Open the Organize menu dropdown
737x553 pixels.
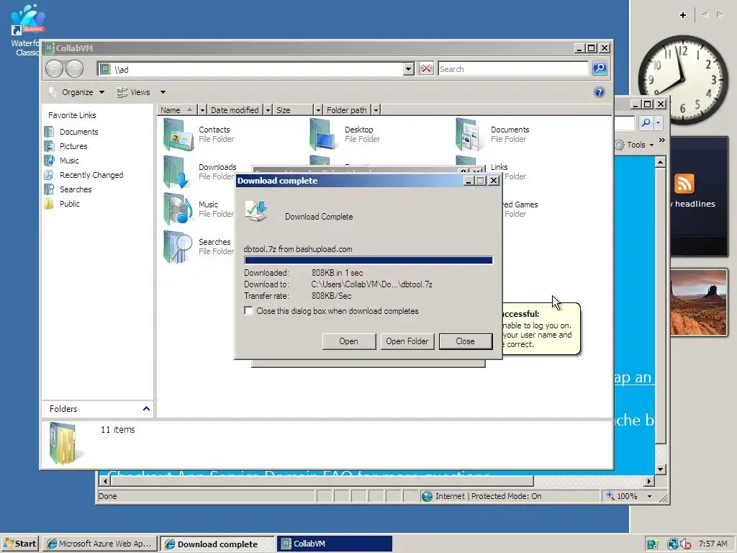[x=102, y=92]
